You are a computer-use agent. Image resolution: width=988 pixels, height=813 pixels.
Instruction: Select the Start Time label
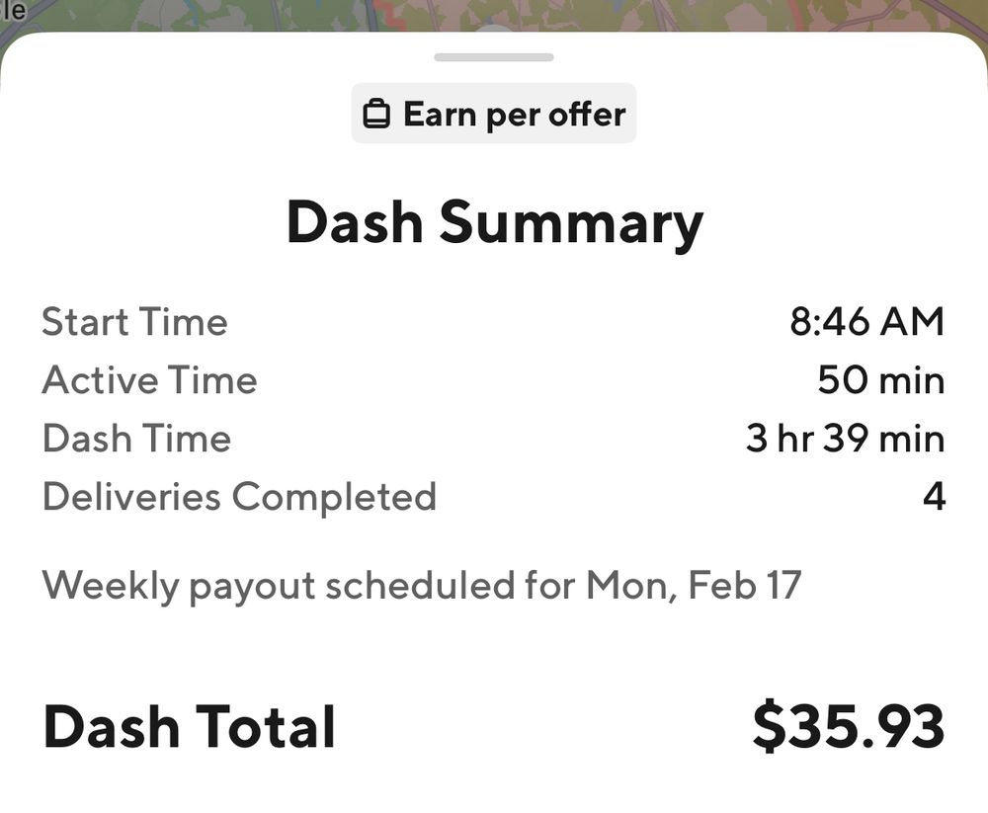[x=134, y=322]
